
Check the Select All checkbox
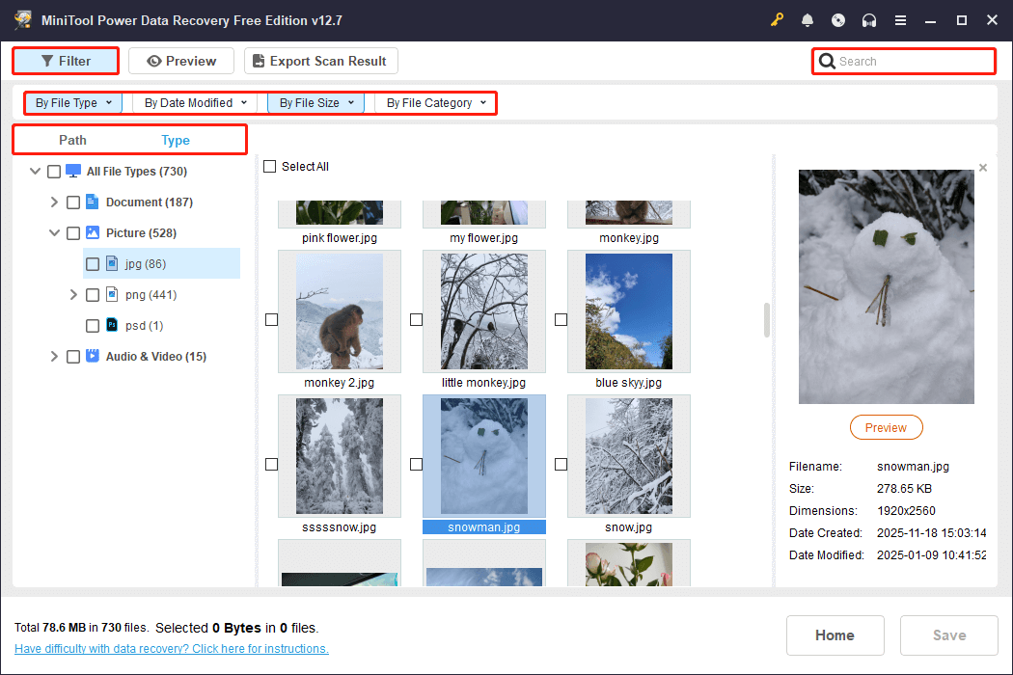270,167
